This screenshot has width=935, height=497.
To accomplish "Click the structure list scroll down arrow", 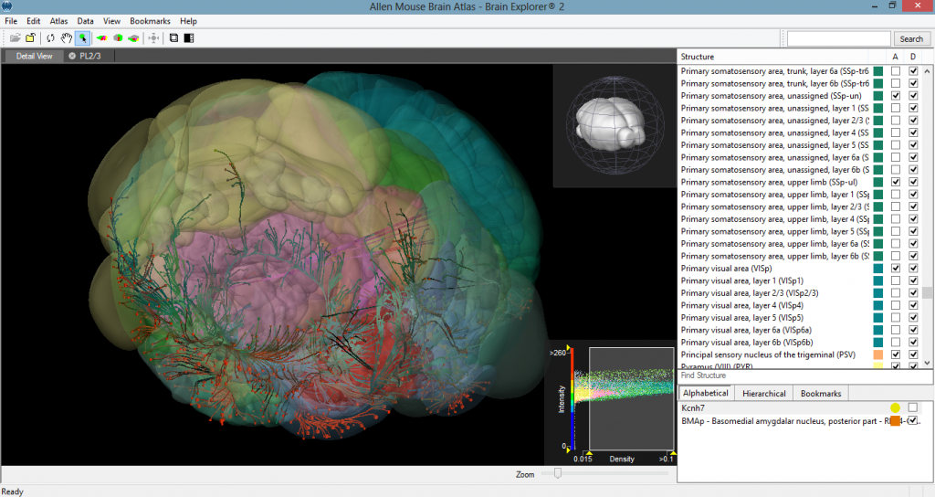I will tap(928, 362).
